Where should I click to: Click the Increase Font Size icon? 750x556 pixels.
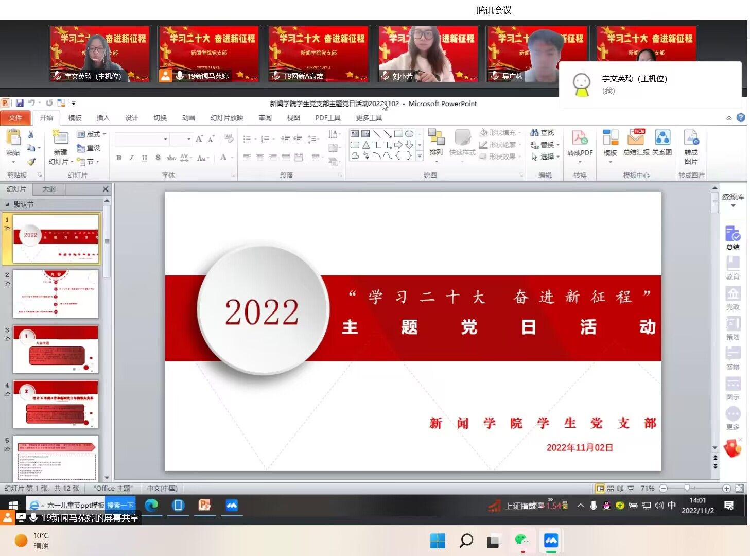pos(199,138)
